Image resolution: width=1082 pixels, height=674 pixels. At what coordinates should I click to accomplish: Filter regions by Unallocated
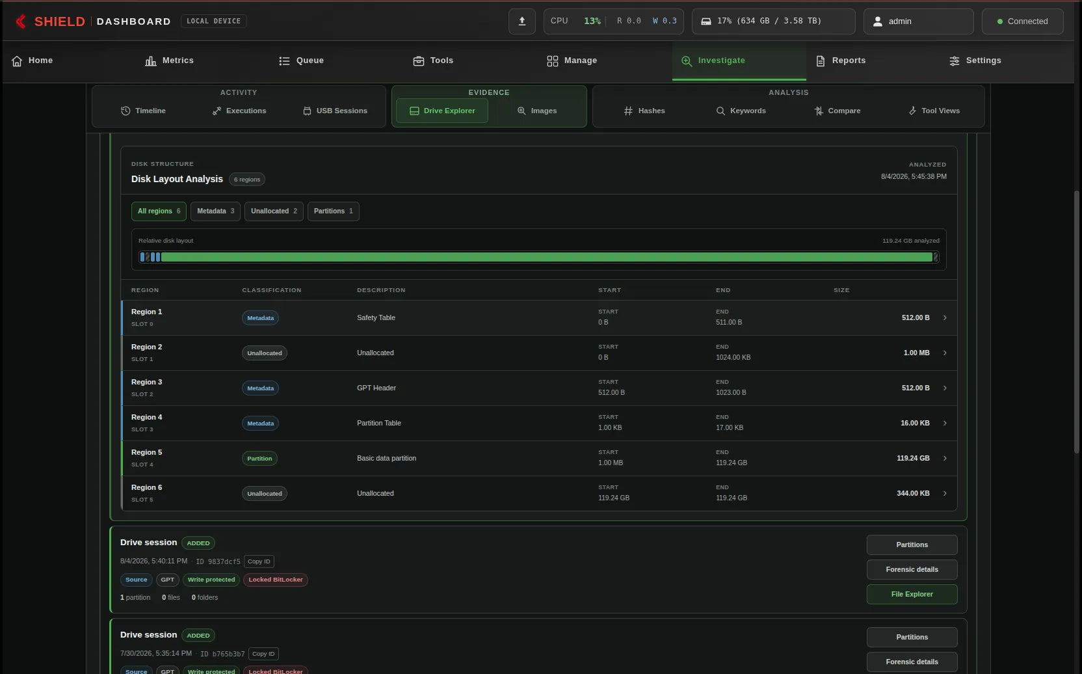point(274,211)
